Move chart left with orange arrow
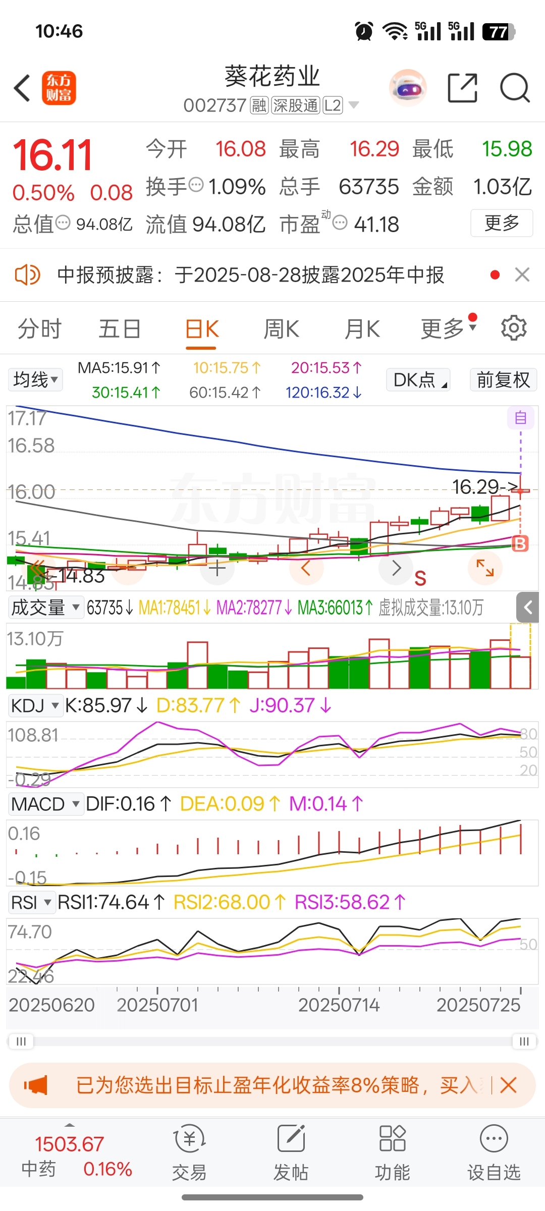545x1211 pixels. pos(305,569)
